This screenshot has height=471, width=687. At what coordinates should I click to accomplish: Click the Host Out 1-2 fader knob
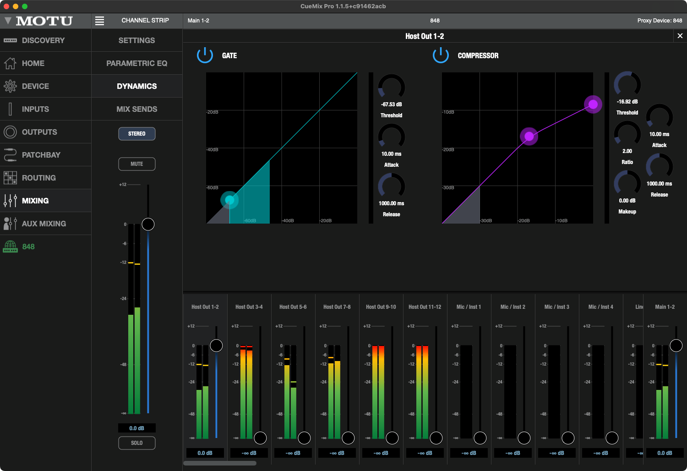click(x=216, y=345)
